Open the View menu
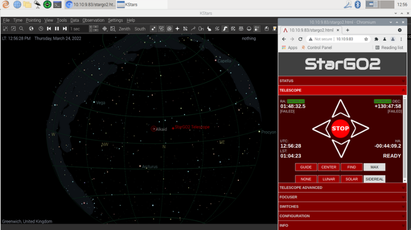This screenshot has height=230, width=411. (x=48, y=20)
